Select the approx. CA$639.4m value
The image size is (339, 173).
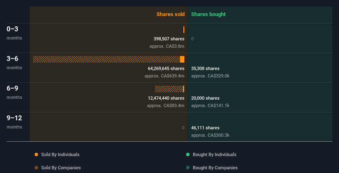(164, 76)
